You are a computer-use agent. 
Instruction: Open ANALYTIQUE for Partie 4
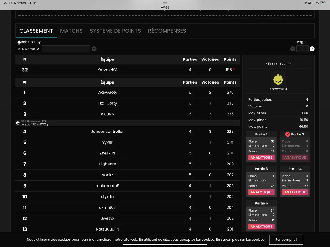click(295, 192)
